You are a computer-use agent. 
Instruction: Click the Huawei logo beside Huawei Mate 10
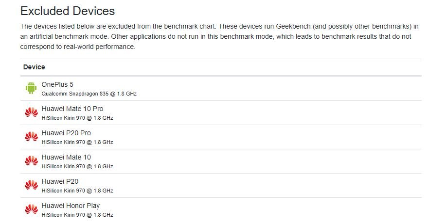(x=31, y=160)
